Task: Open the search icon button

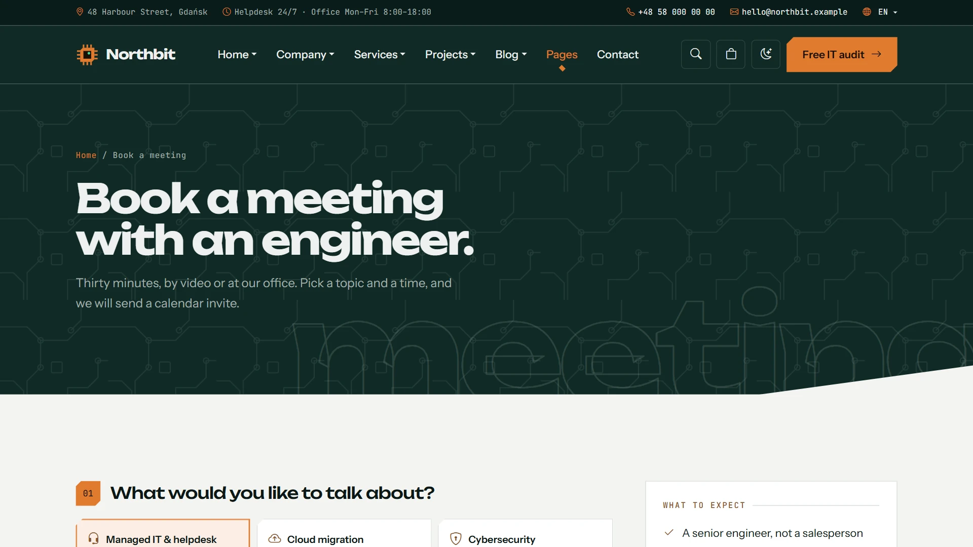Action: [x=696, y=54]
